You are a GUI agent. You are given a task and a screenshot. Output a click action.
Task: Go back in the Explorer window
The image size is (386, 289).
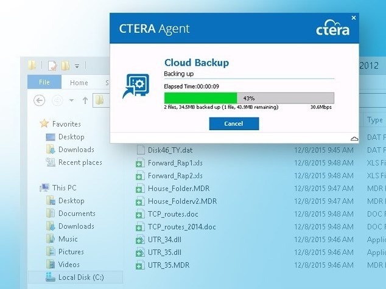point(39,100)
